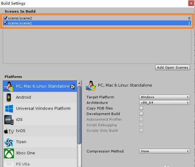This screenshot has width=195, height=167.
Task: Select the Android platform entry
Action: click(x=40, y=97)
